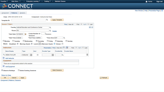This screenshot has height=92, width=164.
Task: Open Start Date calendar picker
Action: [x=25, y=34]
